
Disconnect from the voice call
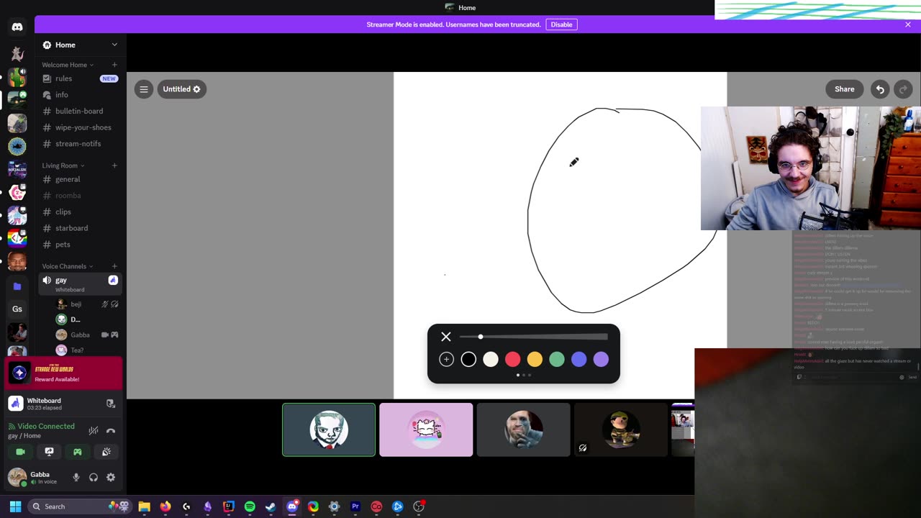111,430
